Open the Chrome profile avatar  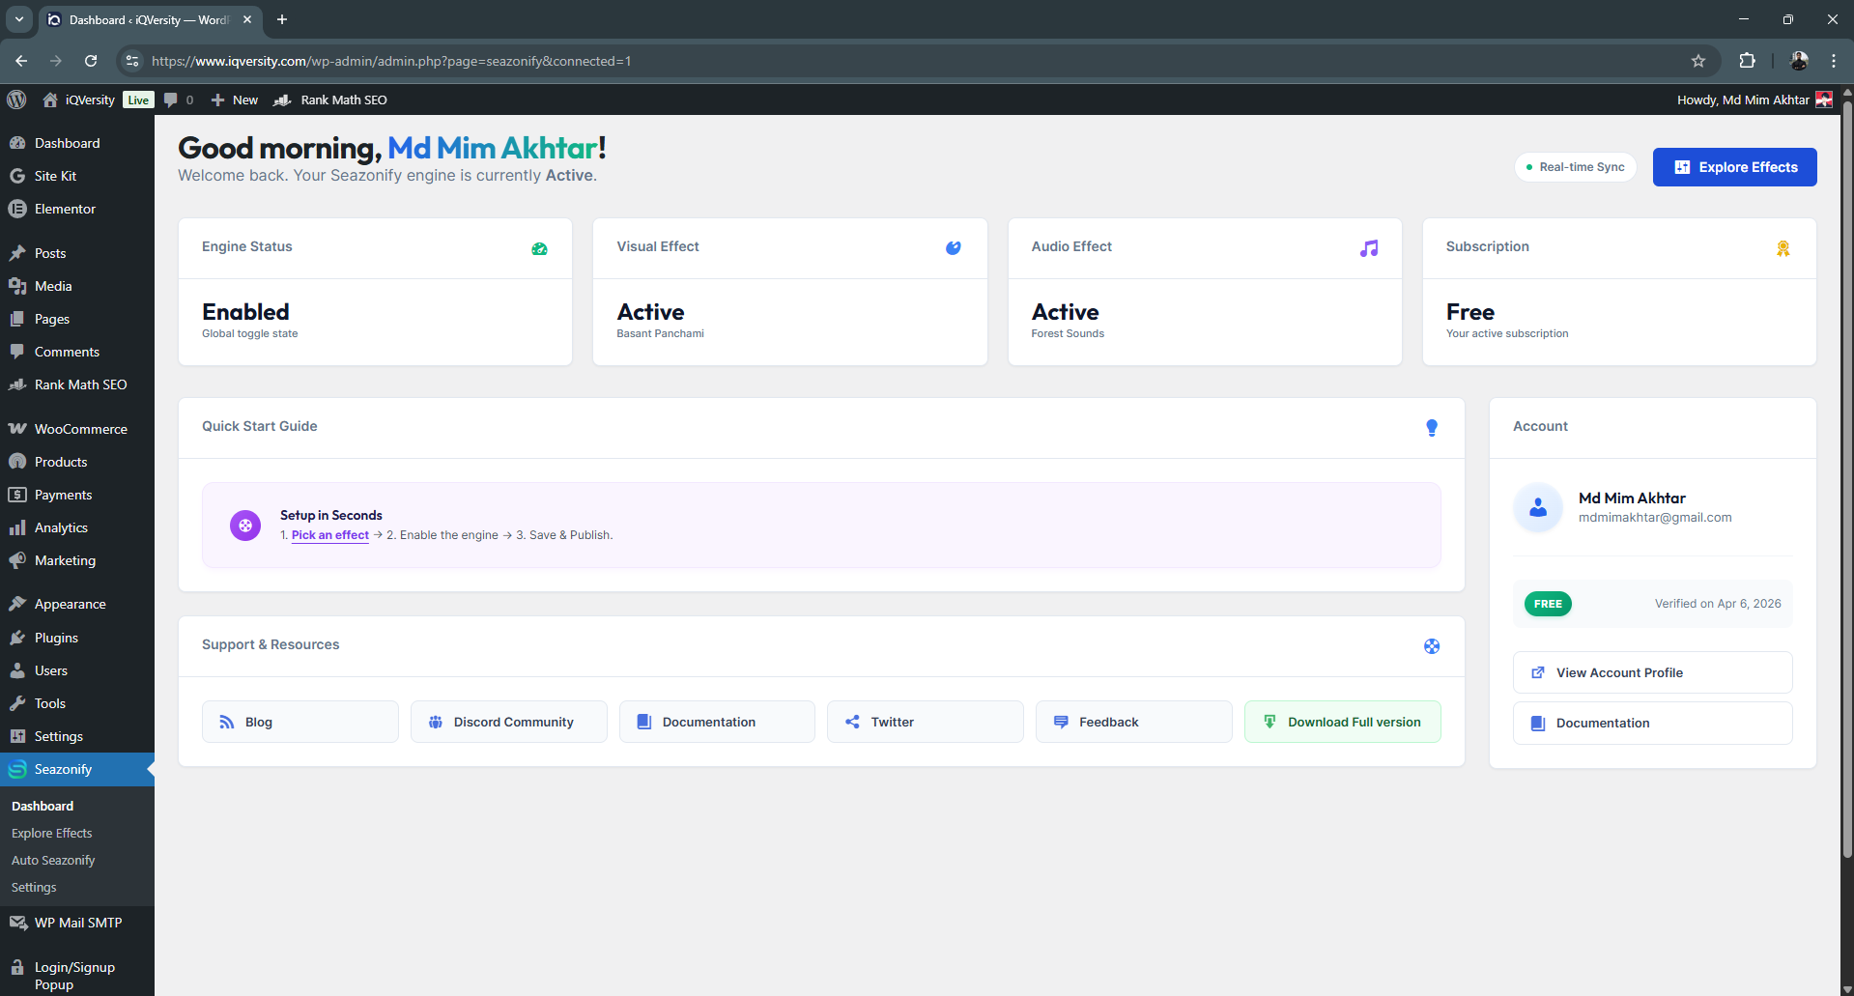[1799, 61]
